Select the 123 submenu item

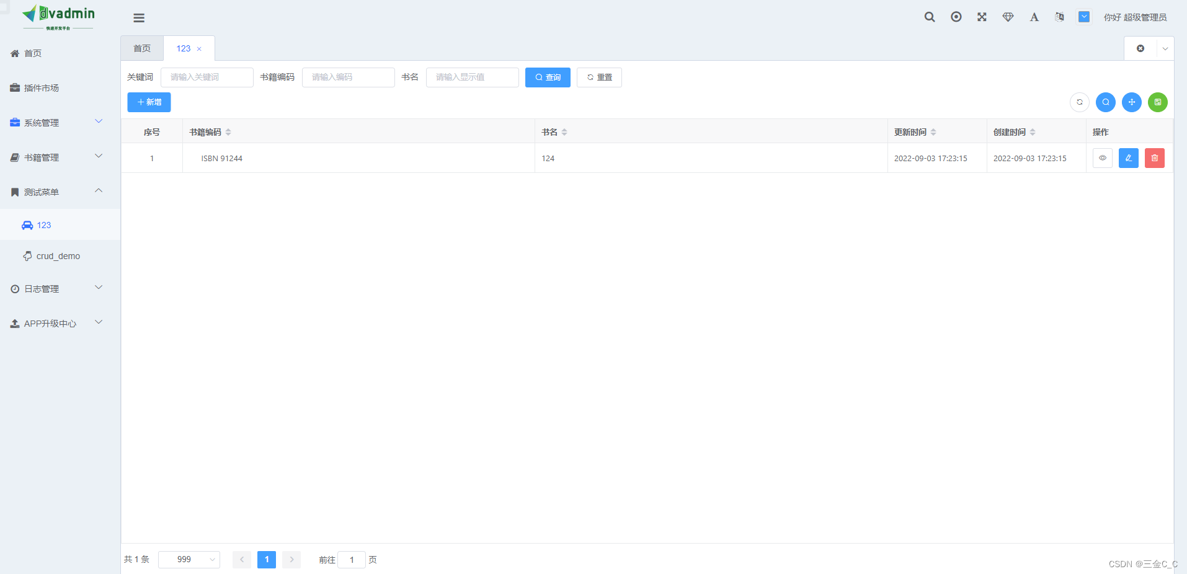60,225
